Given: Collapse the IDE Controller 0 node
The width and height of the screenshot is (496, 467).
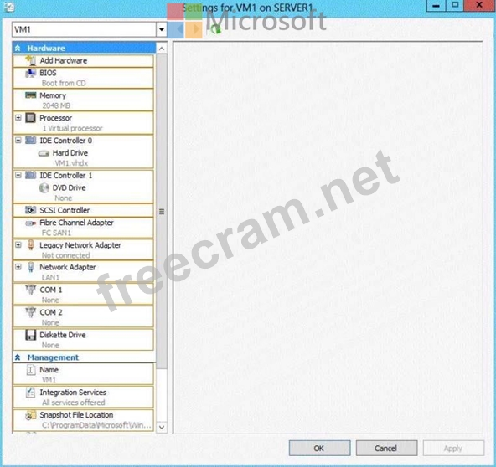Looking at the screenshot, I should click(x=18, y=140).
